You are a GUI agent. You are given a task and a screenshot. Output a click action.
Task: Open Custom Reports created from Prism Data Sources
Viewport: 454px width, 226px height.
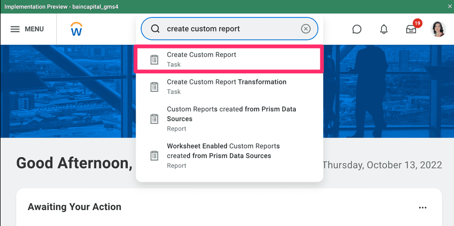[x=229, y=119]
